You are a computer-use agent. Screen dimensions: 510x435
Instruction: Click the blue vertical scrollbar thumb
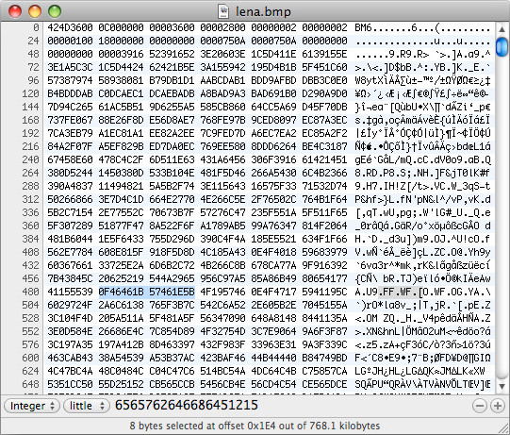point(502,46)
